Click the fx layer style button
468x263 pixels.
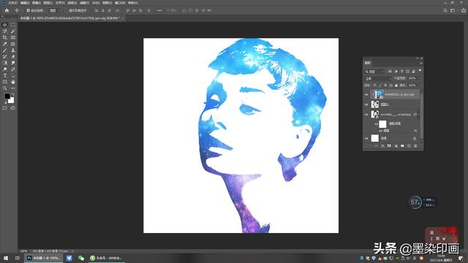(x=382, y=146)
